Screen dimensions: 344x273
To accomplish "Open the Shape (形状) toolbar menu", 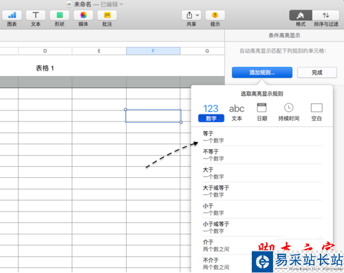I will (60, 15).
